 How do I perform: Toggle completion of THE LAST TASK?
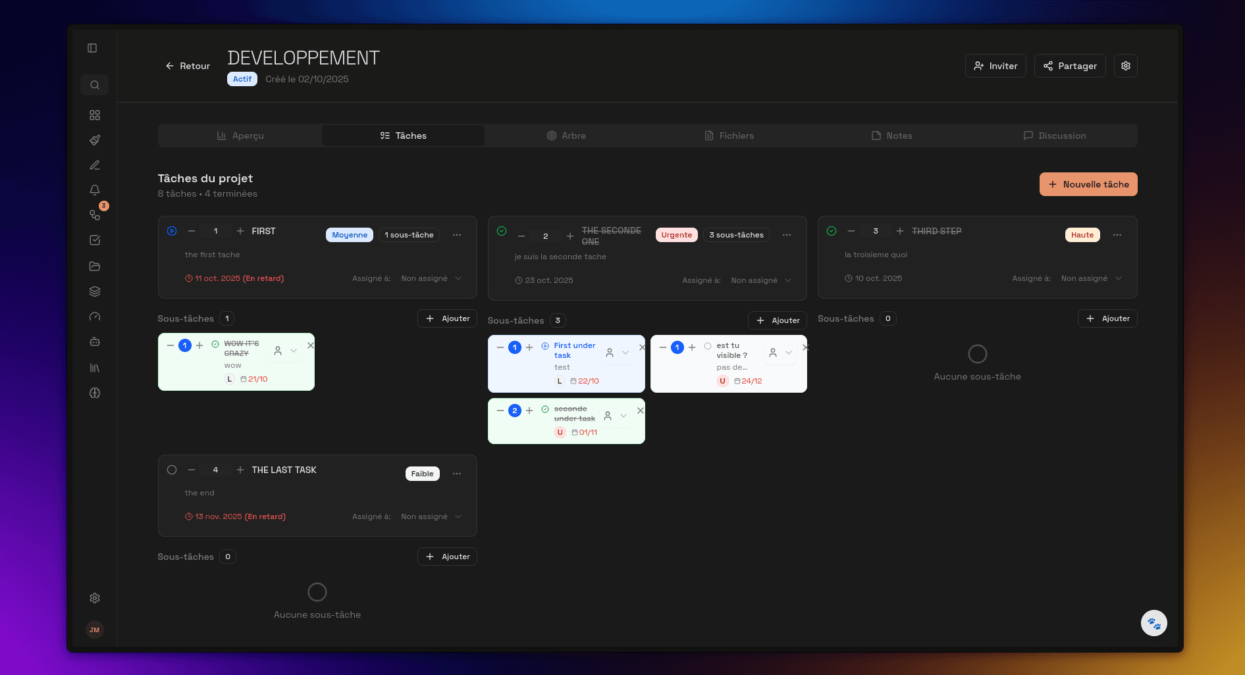[172, 470]
